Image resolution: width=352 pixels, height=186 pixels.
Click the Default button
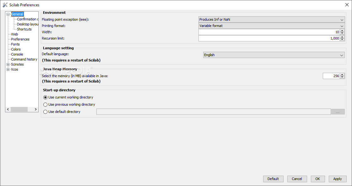tap(273, 179)
